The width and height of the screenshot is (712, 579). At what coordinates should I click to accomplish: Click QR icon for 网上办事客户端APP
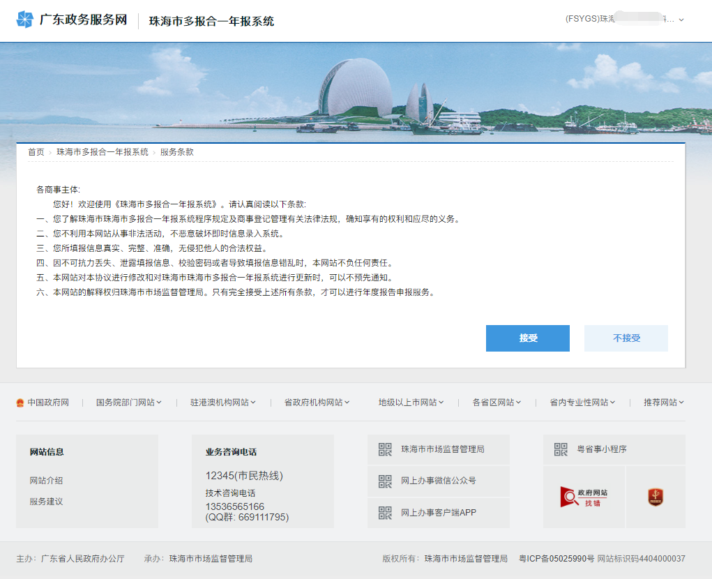[385, 513]
